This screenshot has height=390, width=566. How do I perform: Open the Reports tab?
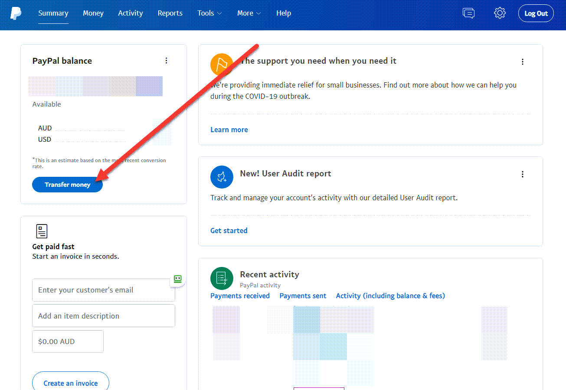(x=170, y=13)
